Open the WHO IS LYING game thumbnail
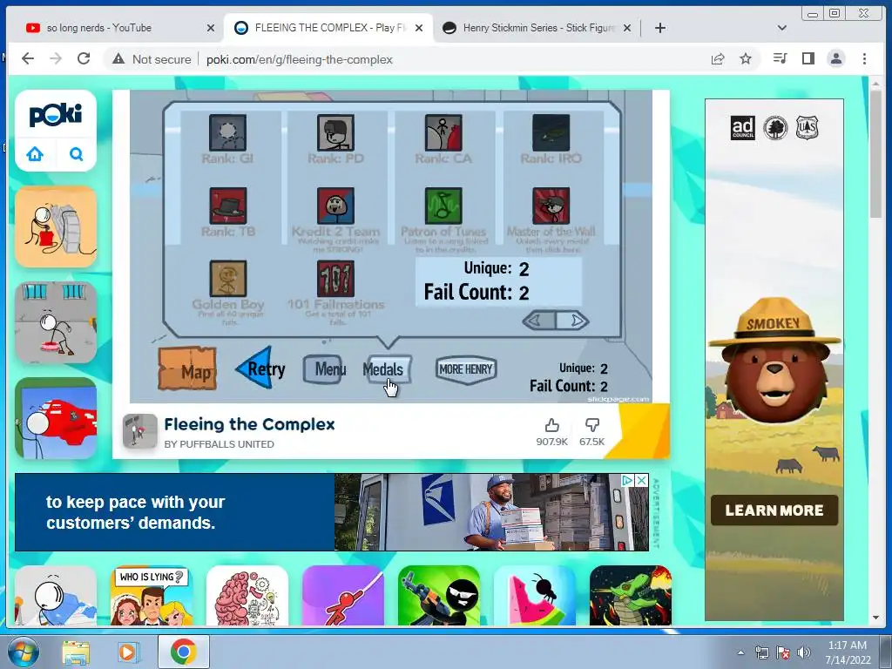892x669 pixels. pyautogui.click(x=152, y=595)
